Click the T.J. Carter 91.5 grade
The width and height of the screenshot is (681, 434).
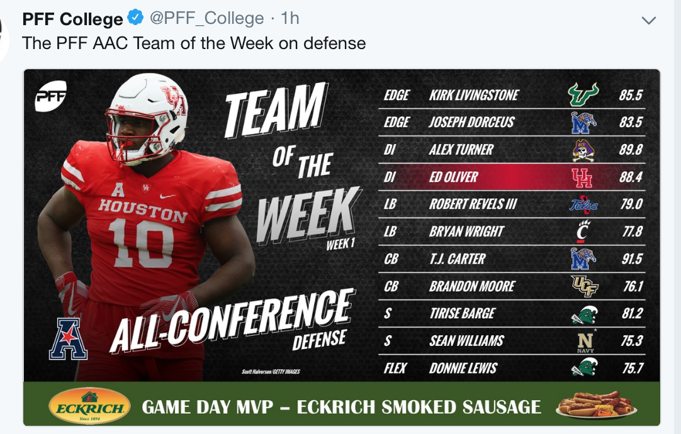point(631,259)
